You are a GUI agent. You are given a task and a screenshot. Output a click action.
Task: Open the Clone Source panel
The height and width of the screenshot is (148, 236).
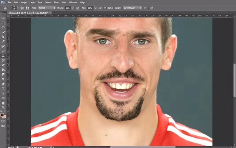pos(27,8)
